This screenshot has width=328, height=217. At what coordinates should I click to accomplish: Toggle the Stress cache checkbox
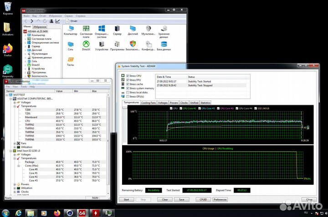coord(128,84)
